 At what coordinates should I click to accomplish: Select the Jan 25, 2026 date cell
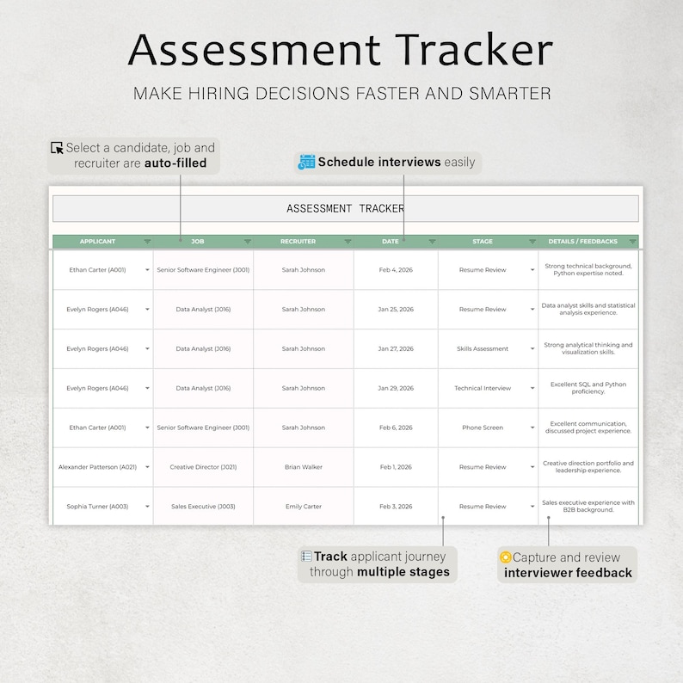click(396, 310)
